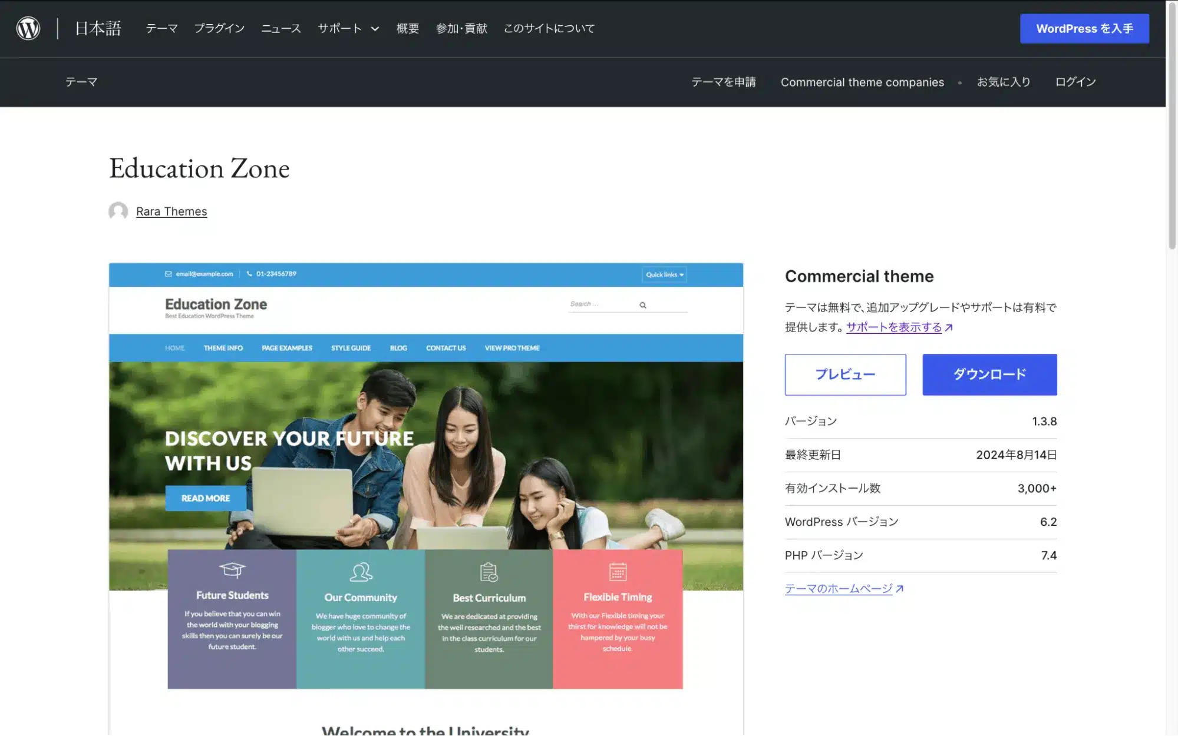This screenshot has height=736, width=1178.
Task: Click the Education Zone heading text
Action: click(199, 168)
